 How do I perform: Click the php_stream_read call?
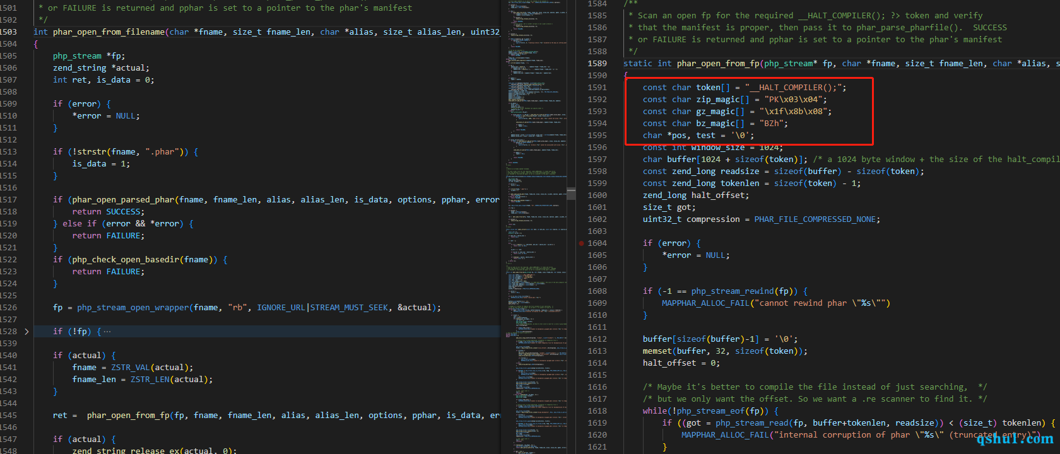click(x=751, y=422)
